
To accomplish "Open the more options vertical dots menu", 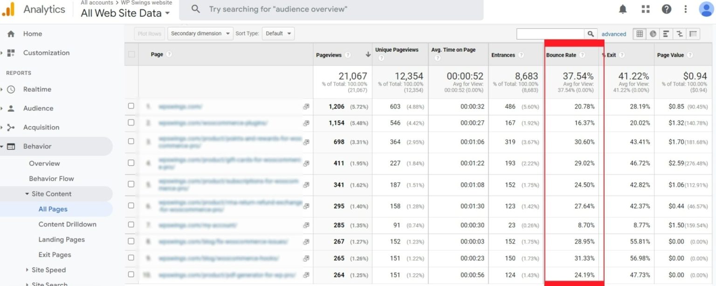I will 685,9.
